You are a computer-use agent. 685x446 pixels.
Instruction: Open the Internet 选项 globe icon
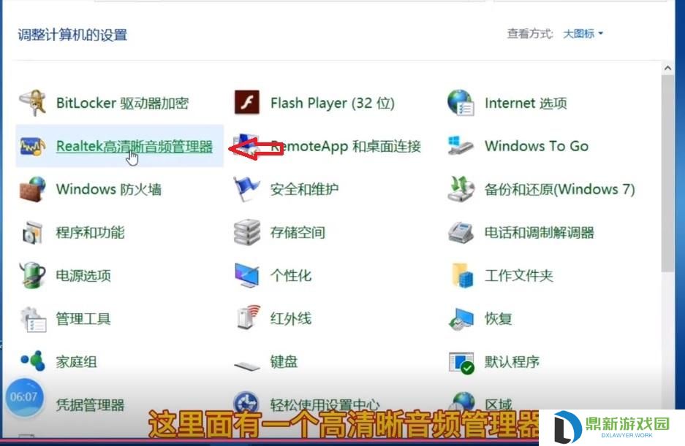point(461,102)
